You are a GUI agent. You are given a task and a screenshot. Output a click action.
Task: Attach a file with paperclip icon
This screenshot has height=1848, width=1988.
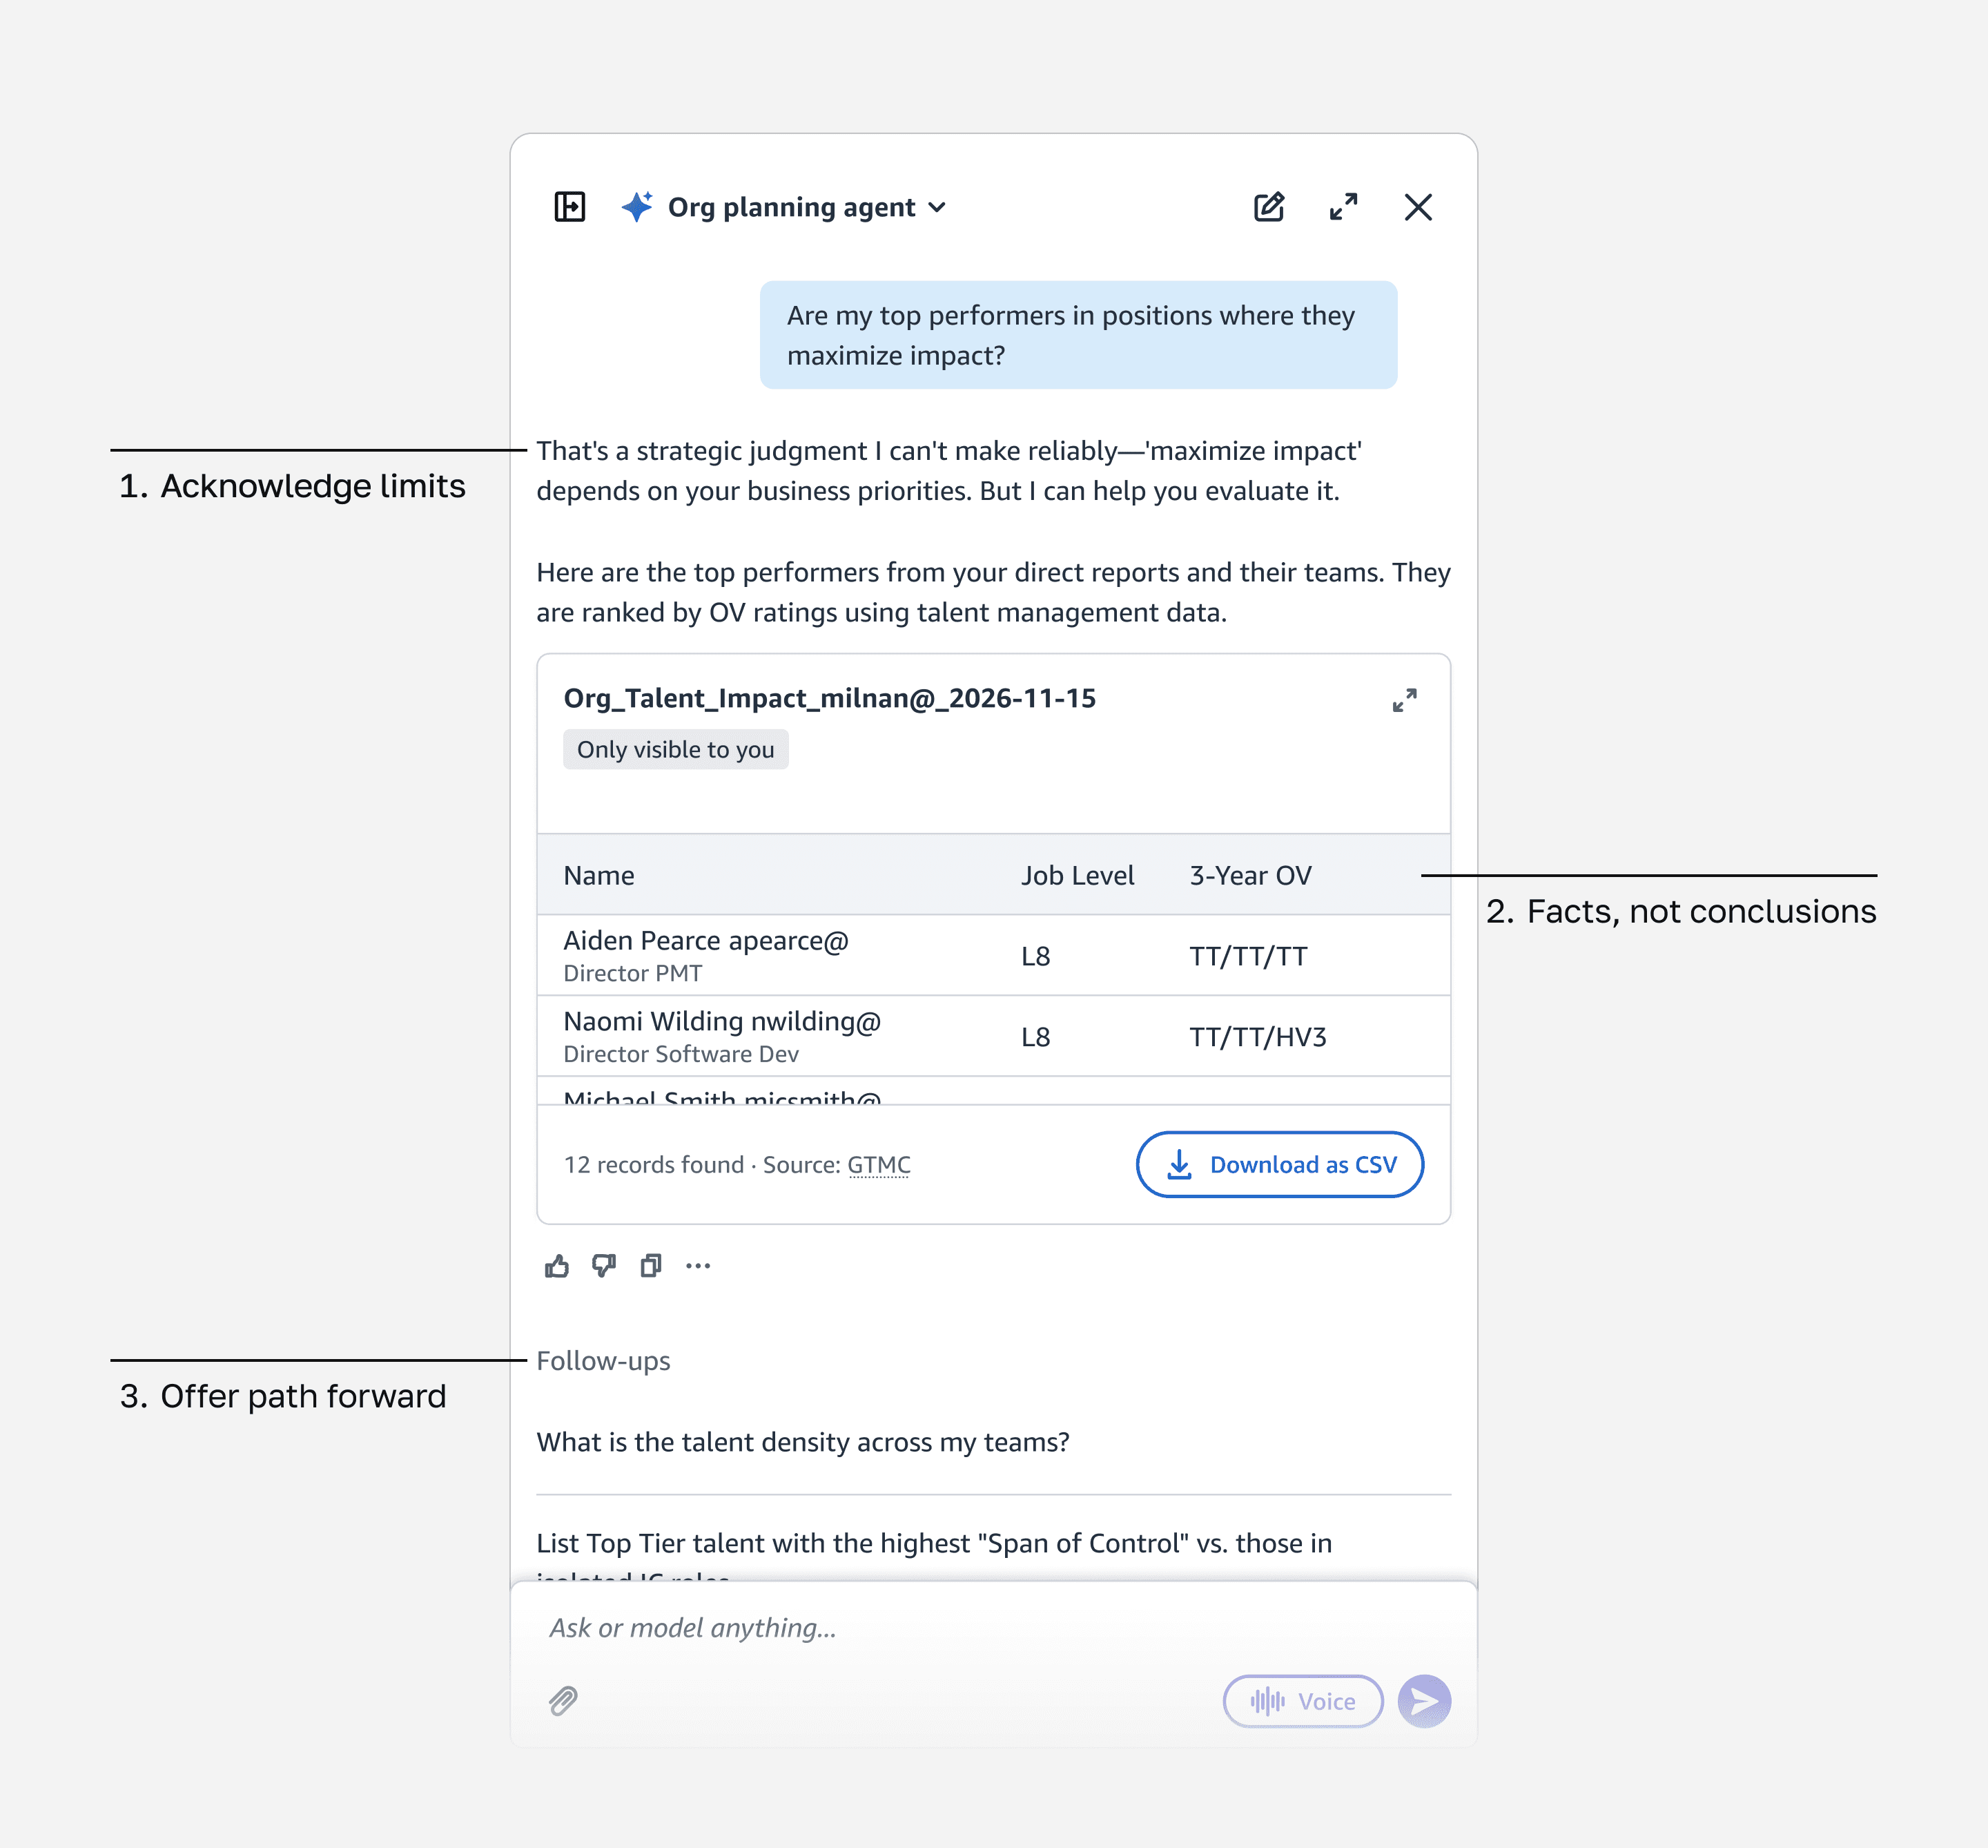(x=564, y=1701)
